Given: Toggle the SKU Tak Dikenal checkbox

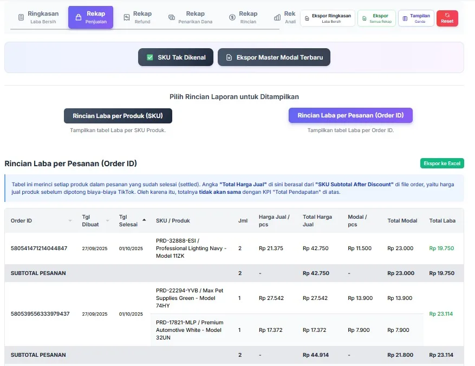Looking at the screenshot, I should pos(150,57).
